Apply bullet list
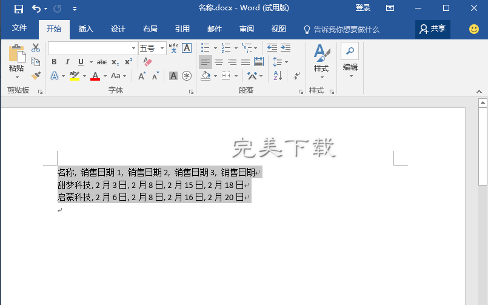 [206, 48]
